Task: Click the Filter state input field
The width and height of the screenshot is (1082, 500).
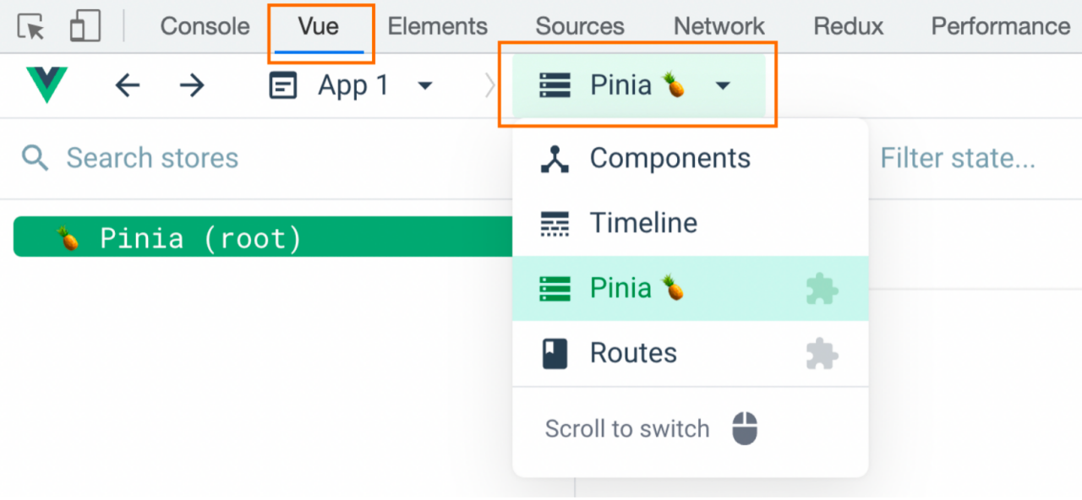Action: click(x=959, y=157)
